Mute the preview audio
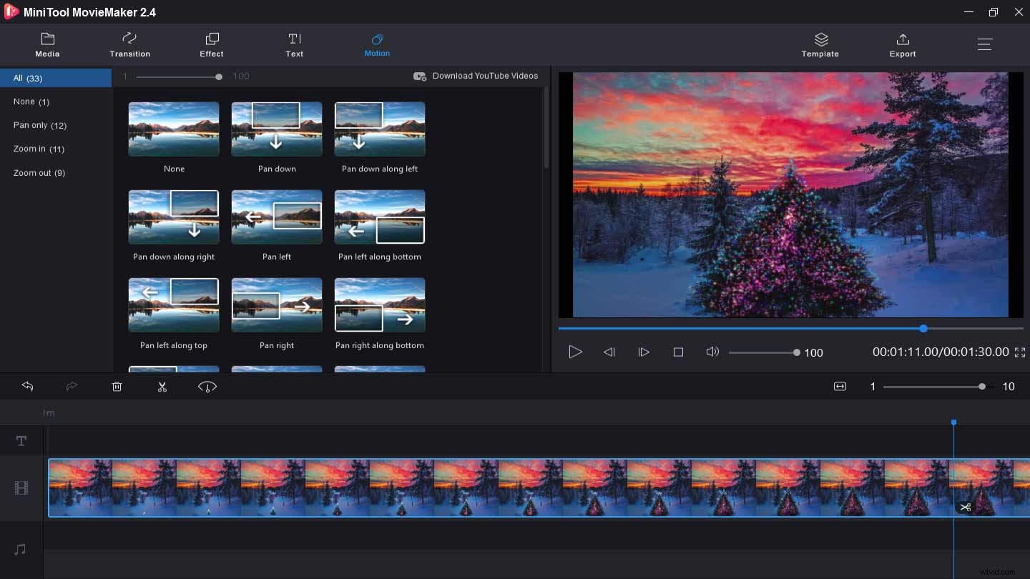This screenshot has height=579, width=1030. [x=712, y=352]
